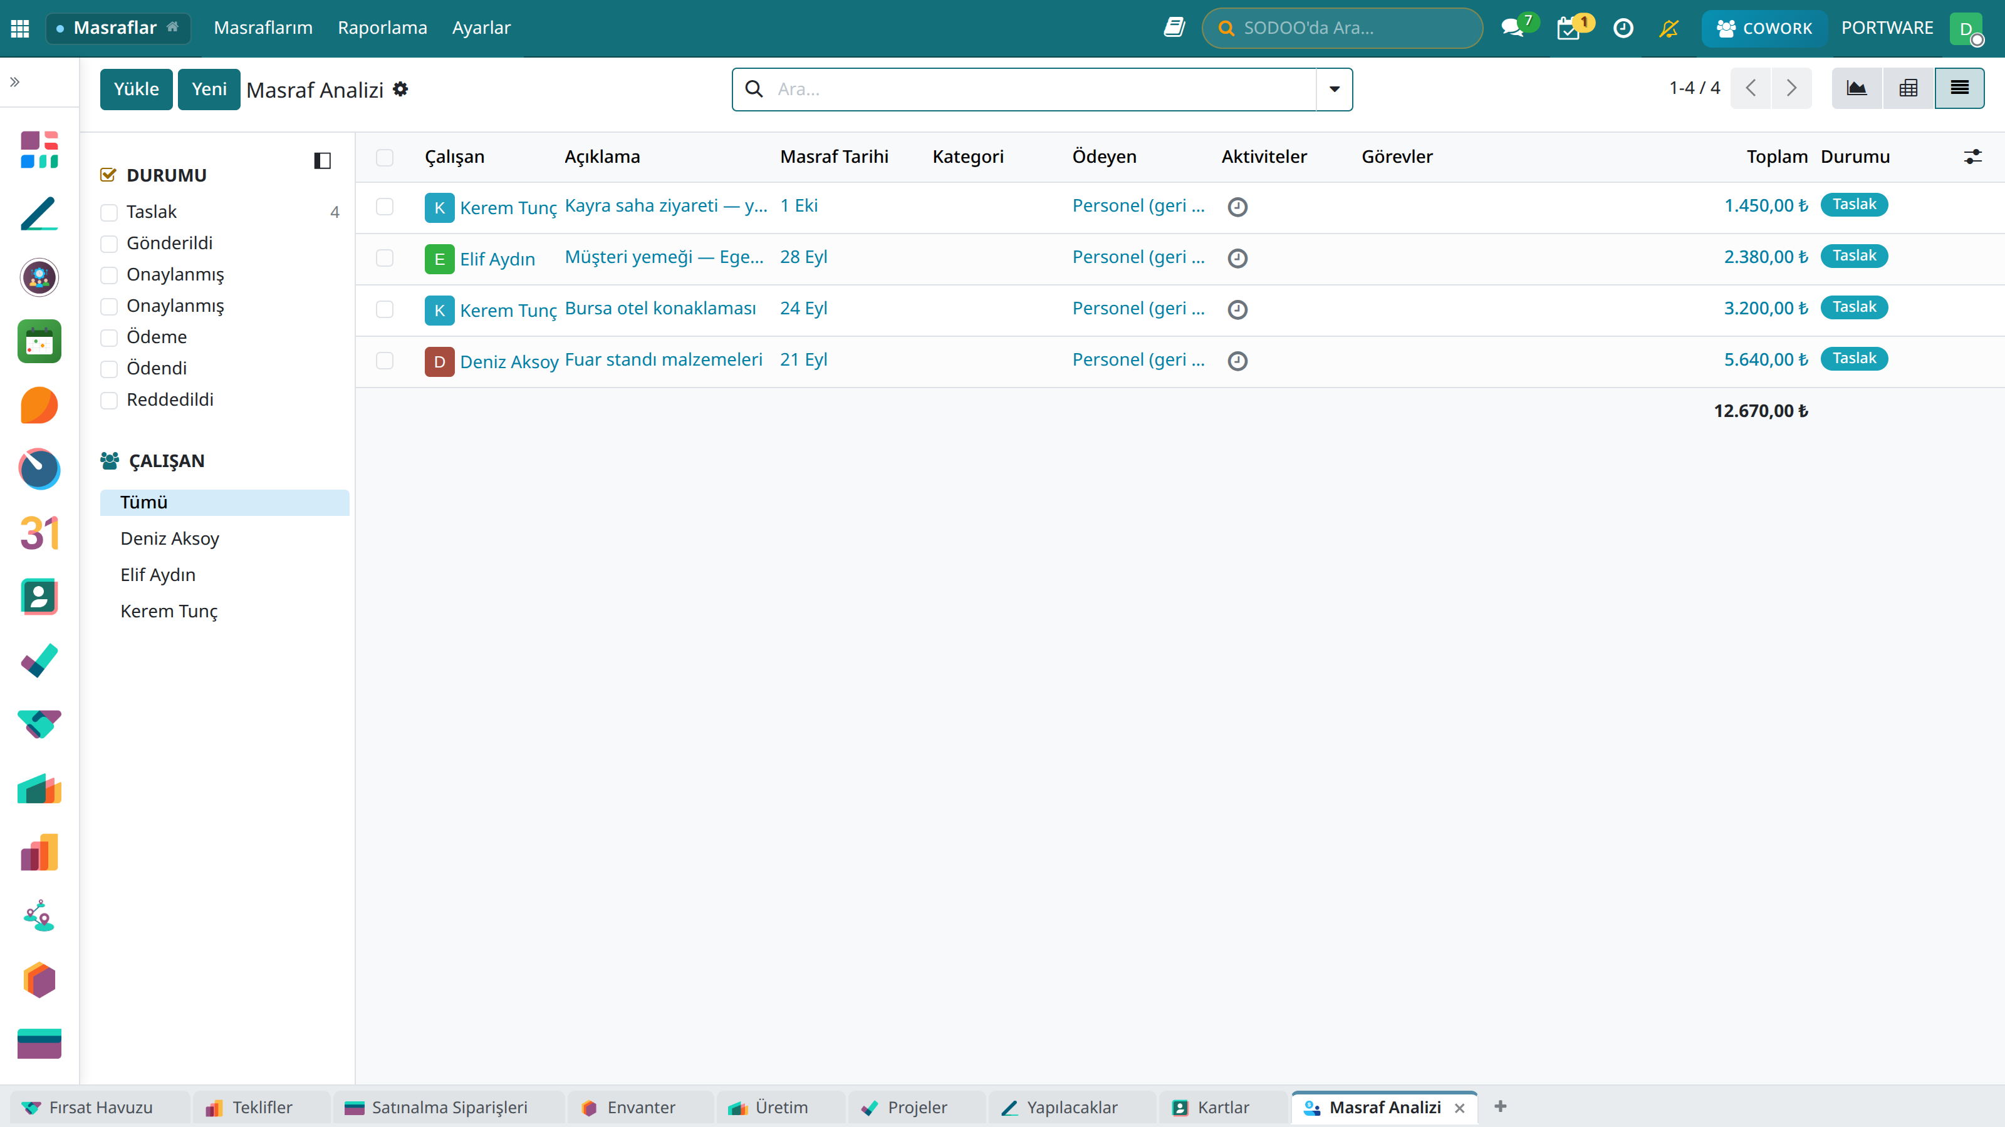Open the Raporlama menu
The image size is (2005, 1127).
[x=382, y=28]
